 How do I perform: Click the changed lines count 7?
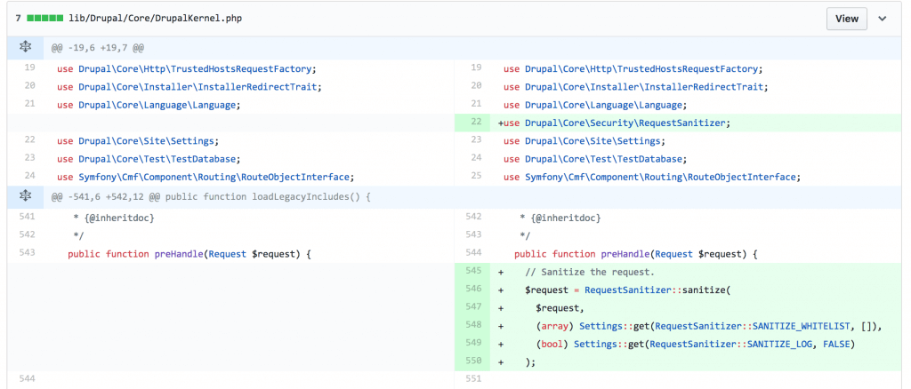click(x=18, y=18)
